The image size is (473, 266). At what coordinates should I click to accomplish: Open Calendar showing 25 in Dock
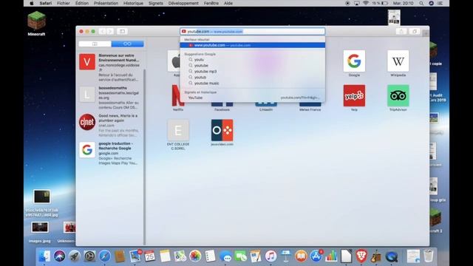point(150,256)
